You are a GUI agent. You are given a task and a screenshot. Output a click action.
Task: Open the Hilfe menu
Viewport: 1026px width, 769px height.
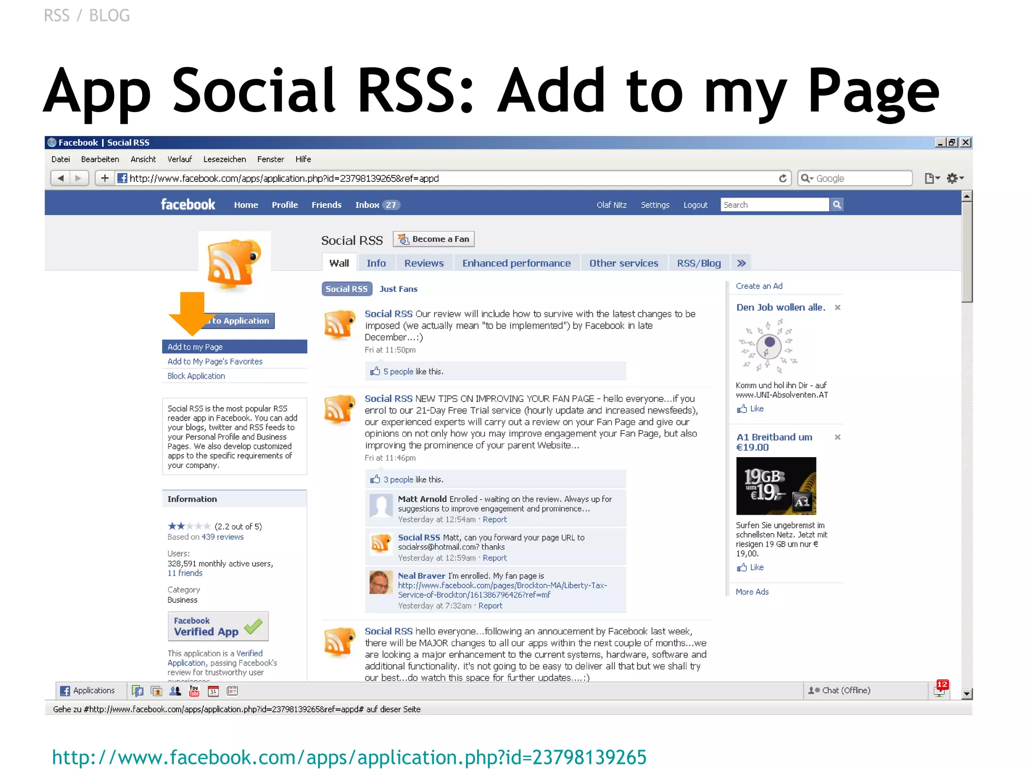tap(303, 159)
